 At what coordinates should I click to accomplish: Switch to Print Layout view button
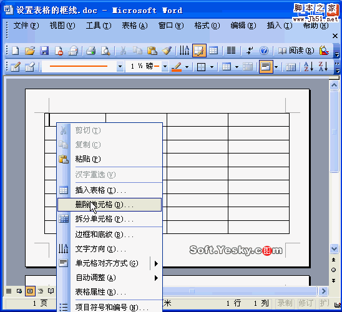(x=30, y=291)
